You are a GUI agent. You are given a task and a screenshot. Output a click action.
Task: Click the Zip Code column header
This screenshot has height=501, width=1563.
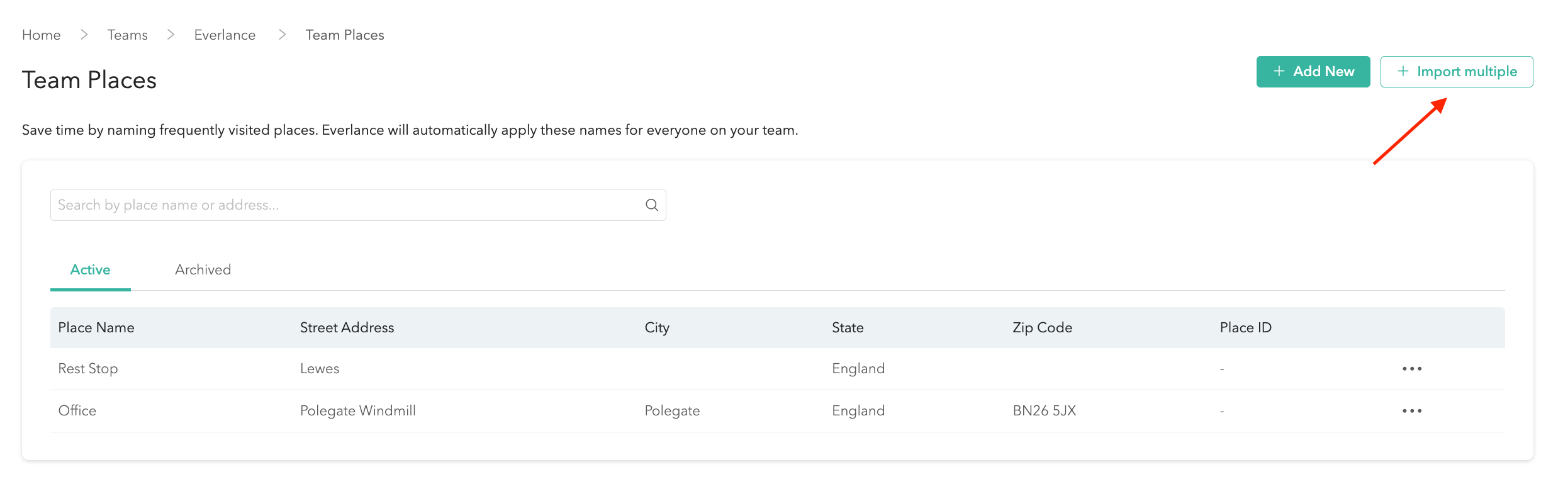click(1042, 328)
